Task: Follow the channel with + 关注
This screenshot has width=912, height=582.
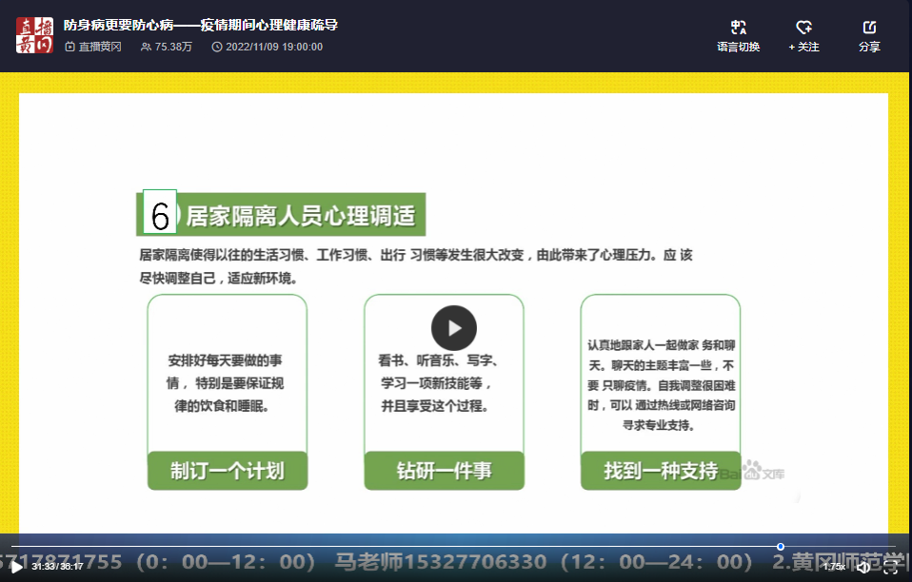Action: pos(803,36)
